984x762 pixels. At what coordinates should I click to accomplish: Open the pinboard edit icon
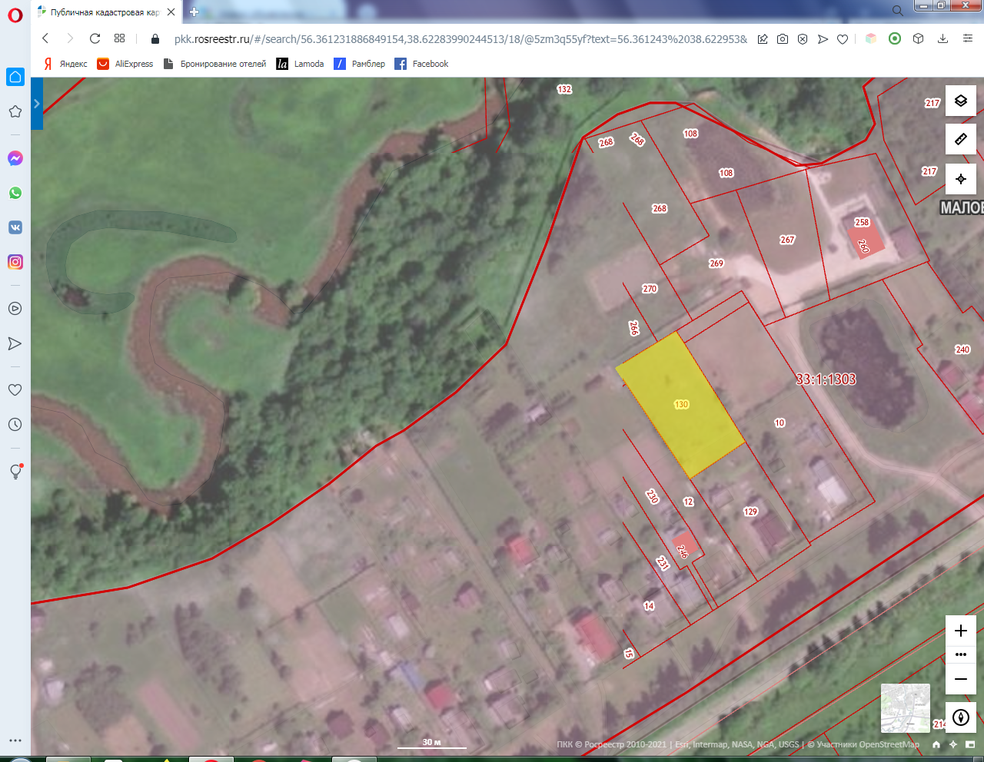point(763,39)
